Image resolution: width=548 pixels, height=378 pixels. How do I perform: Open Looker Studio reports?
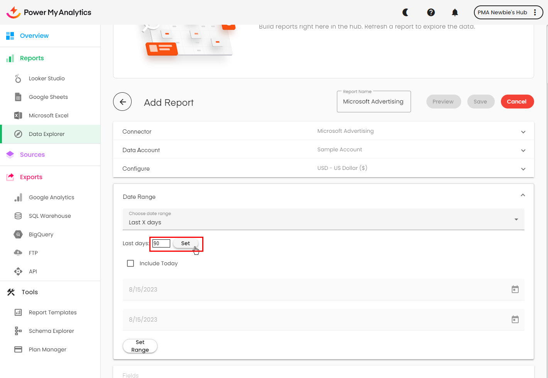click(x=47, y=78)
